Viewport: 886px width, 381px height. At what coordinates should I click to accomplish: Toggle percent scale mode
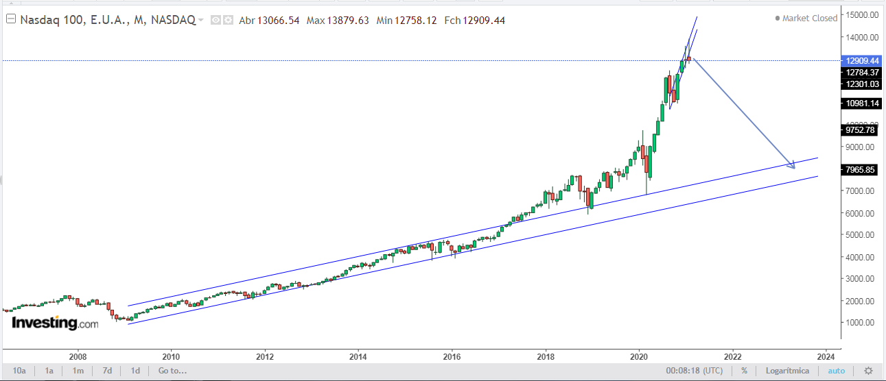click(745, 371)
